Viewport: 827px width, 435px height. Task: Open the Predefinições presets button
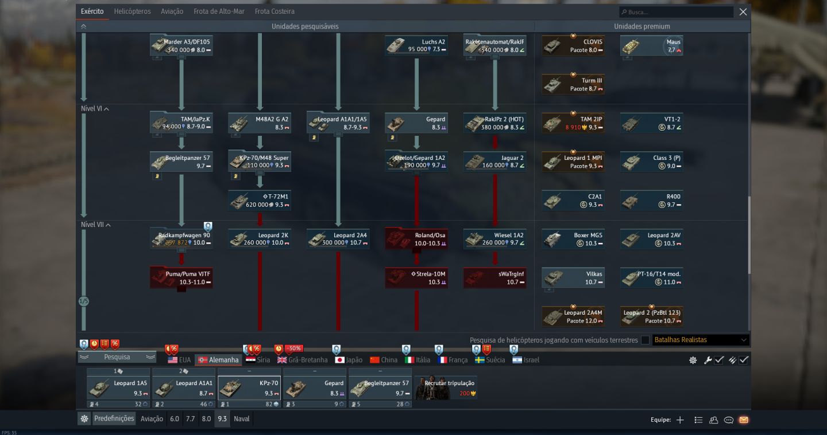pyautogui.click(x=114, y=419)
